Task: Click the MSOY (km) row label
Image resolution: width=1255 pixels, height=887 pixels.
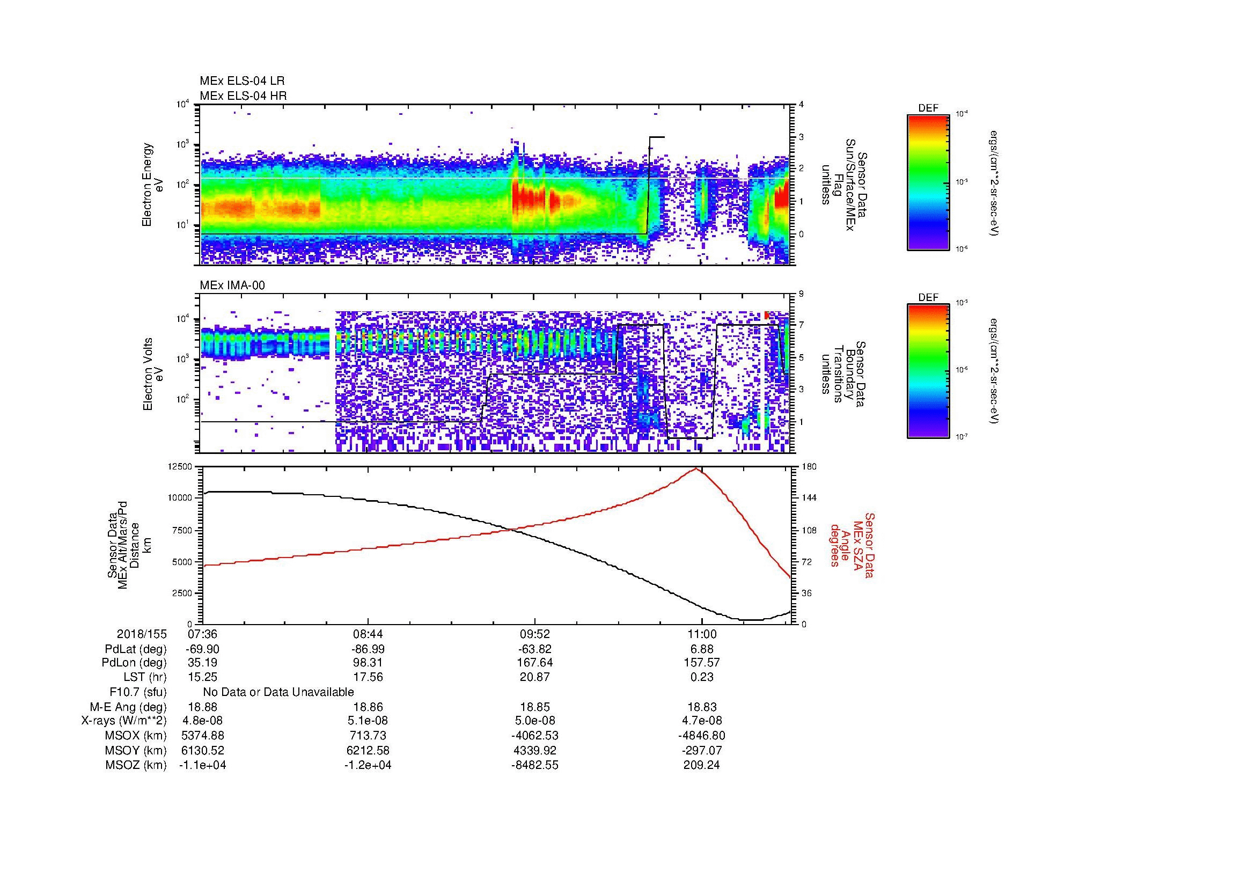Action: (136, 750)
